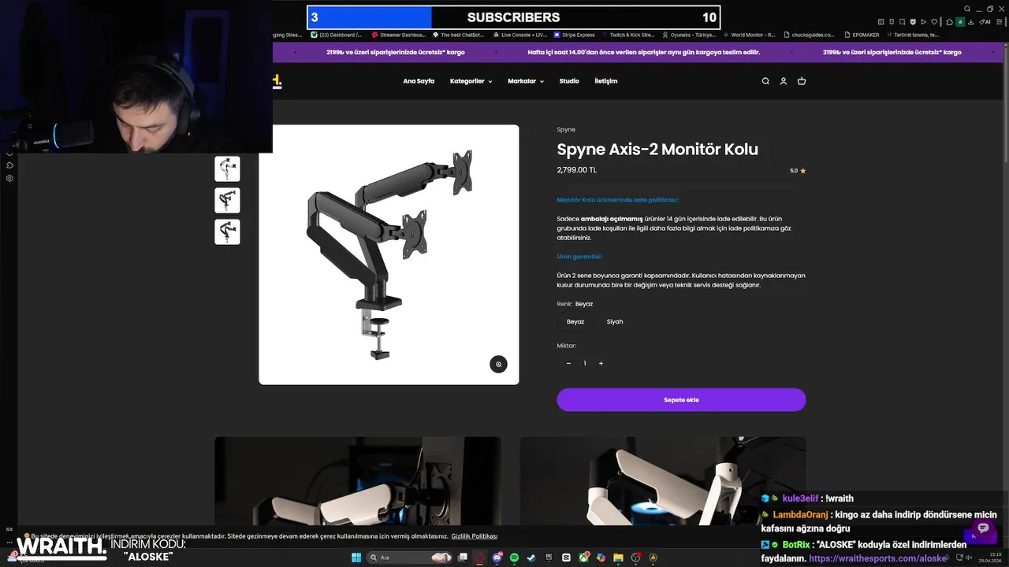
Task: Click the kule3elif chat username
Action: [x=800, y=498]
